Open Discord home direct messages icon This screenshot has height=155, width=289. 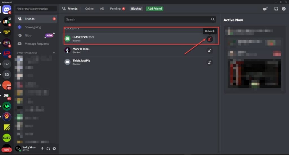[7, 9]
